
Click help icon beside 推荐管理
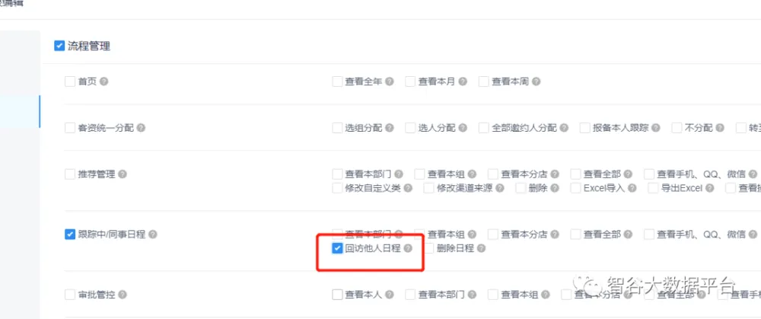click(x=123, y=174)
